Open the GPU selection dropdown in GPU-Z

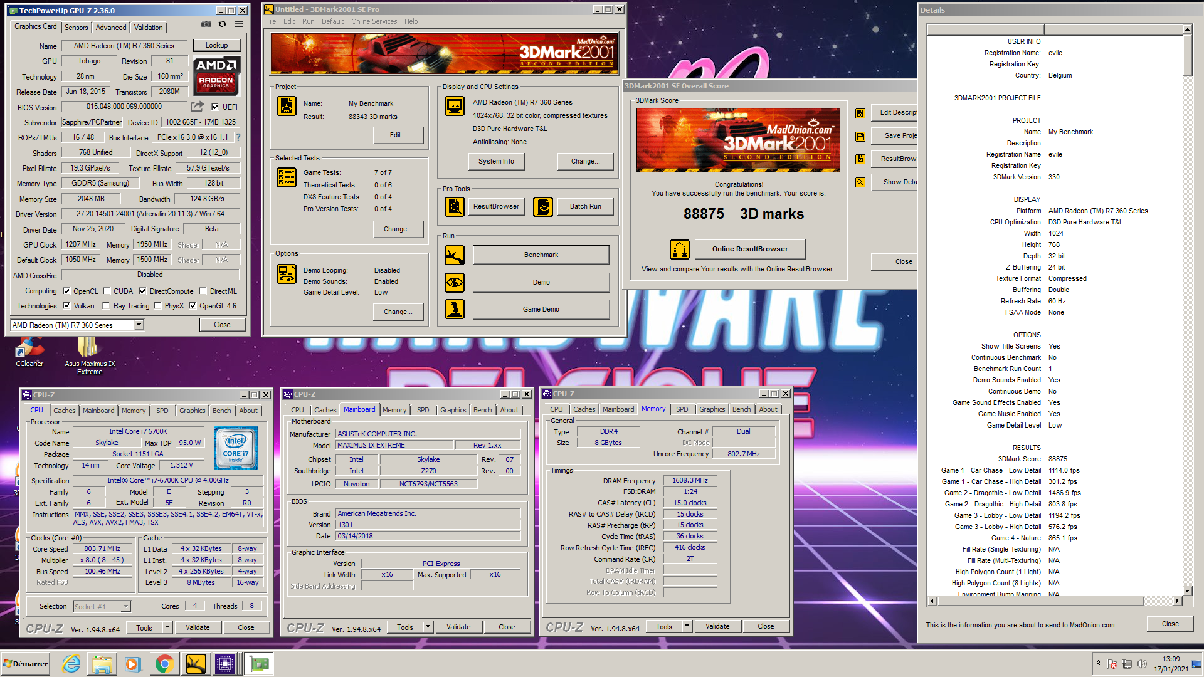tap(139, 325)
